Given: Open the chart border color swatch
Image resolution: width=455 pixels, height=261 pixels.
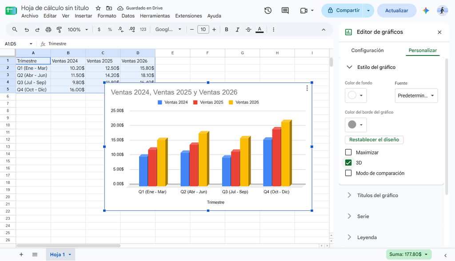Looking at the screenshot, I should coord(356,125).
